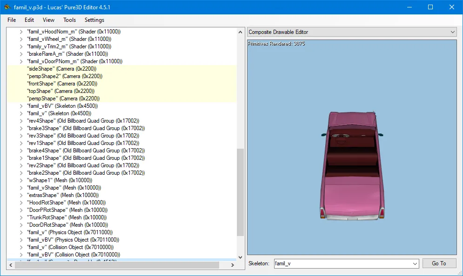Screen dimensions: 463x276
Task: Open the Settings menu
Action: pos(94,20)
